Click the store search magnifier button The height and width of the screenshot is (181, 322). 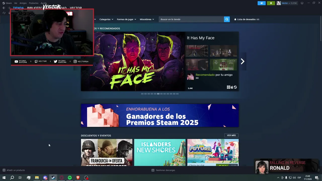click(227, 19)
